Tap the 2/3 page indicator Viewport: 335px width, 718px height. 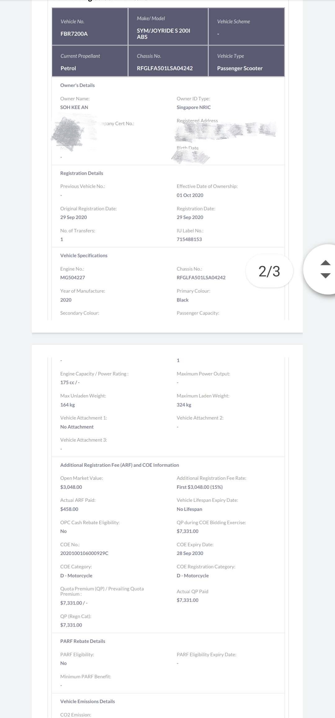269,271
